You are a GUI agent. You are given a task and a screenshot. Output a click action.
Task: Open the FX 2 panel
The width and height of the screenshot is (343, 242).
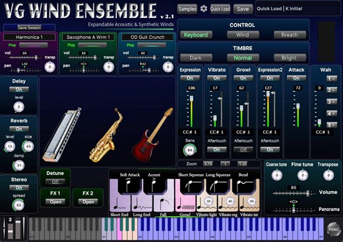coord(88,202)
